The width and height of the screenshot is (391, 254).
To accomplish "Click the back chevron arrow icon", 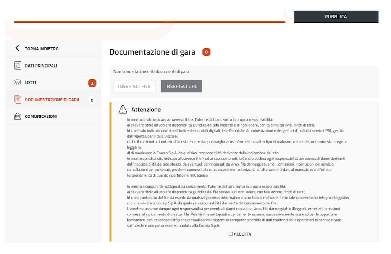I will (x=17, y=48).
